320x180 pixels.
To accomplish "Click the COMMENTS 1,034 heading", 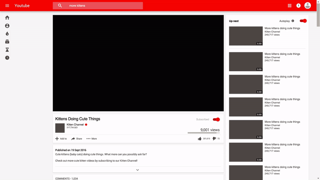I will click(x=66, y=178).
